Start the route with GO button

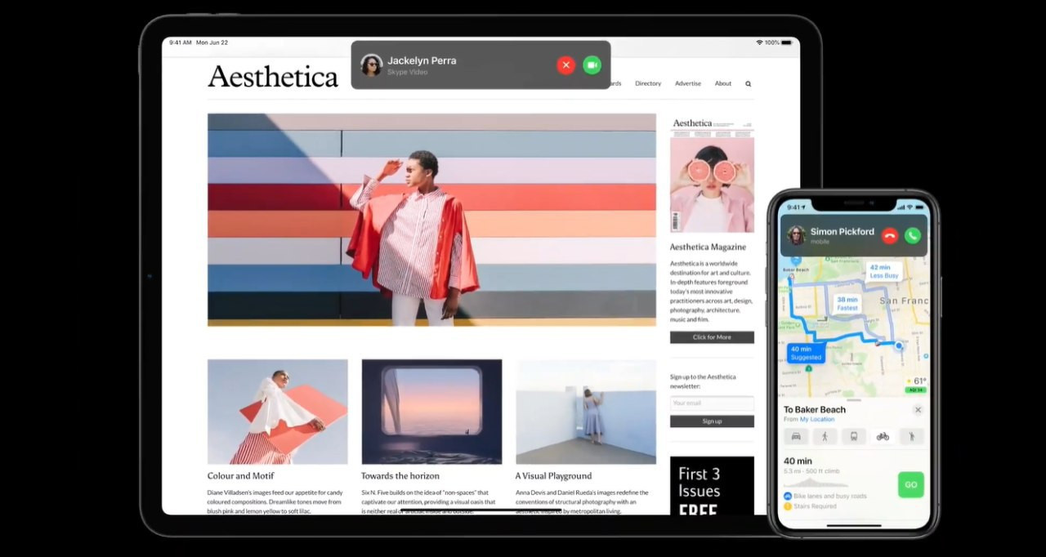pos(910,484)
